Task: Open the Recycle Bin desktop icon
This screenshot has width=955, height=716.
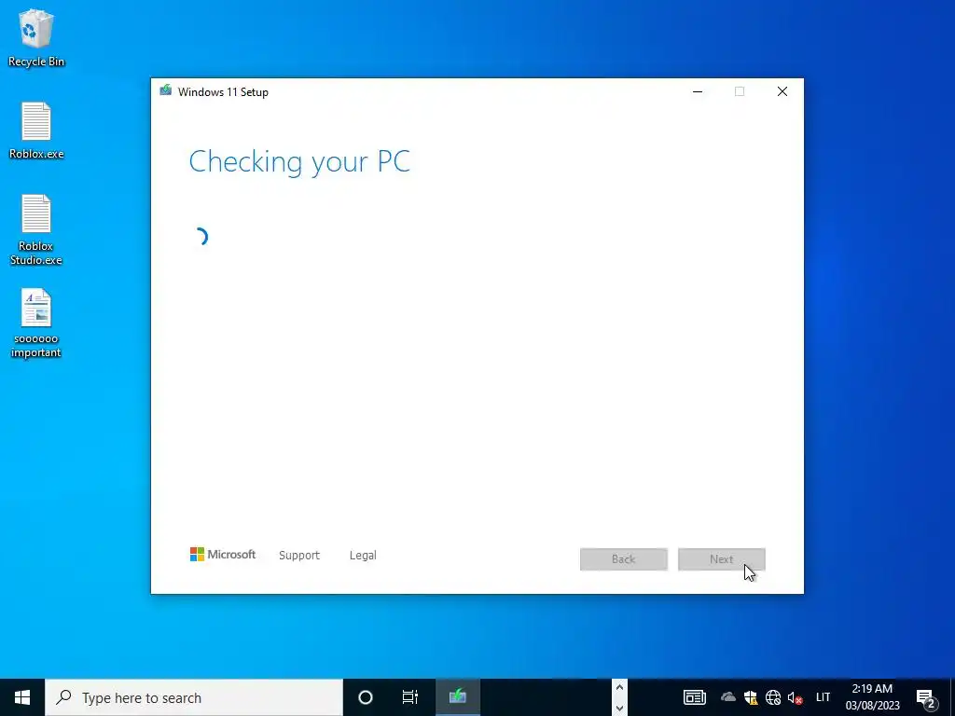Action: click(x=36, y=37)
